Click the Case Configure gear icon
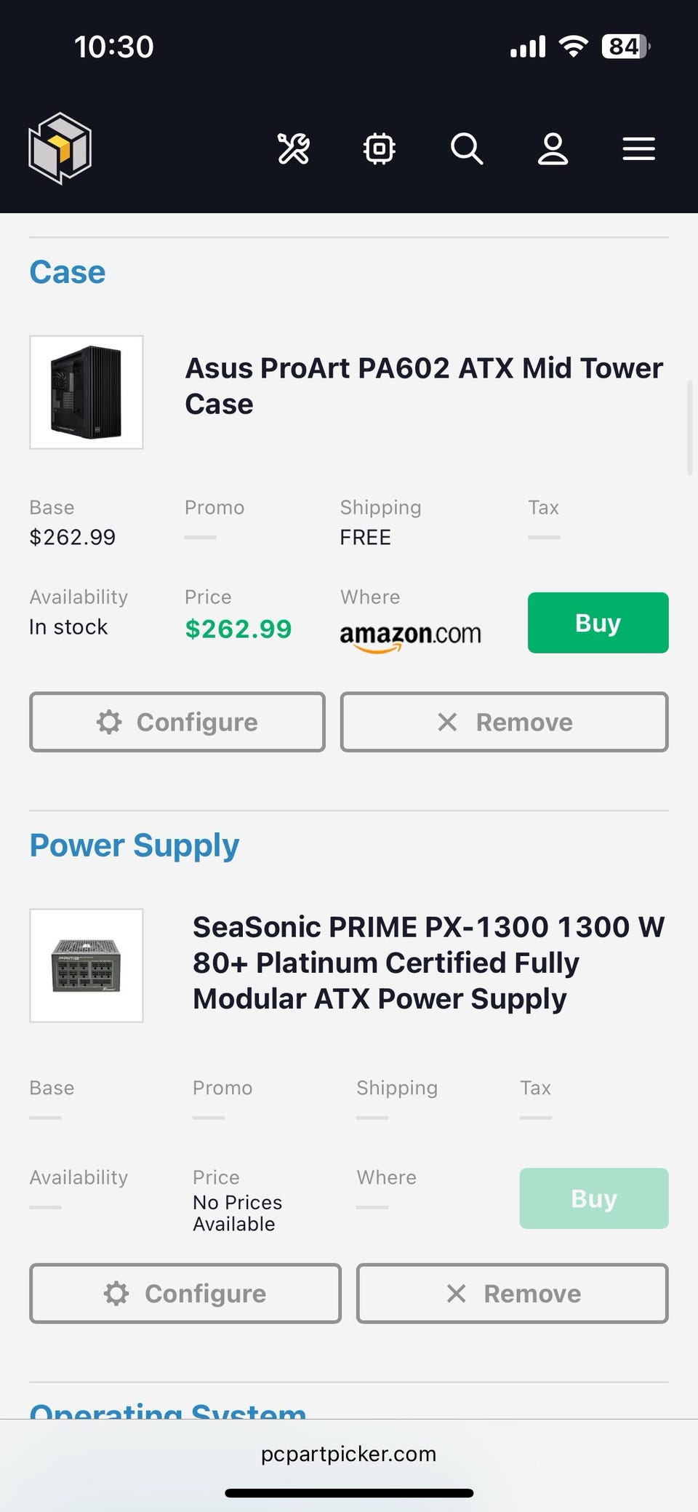This screenshot has width=698, height=1512. coord(110,722)
